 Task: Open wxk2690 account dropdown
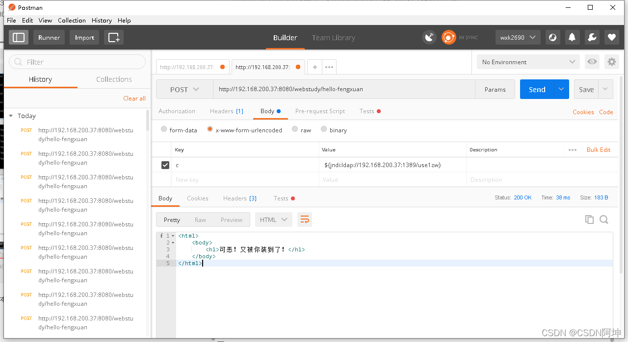(x=518, y=37)
